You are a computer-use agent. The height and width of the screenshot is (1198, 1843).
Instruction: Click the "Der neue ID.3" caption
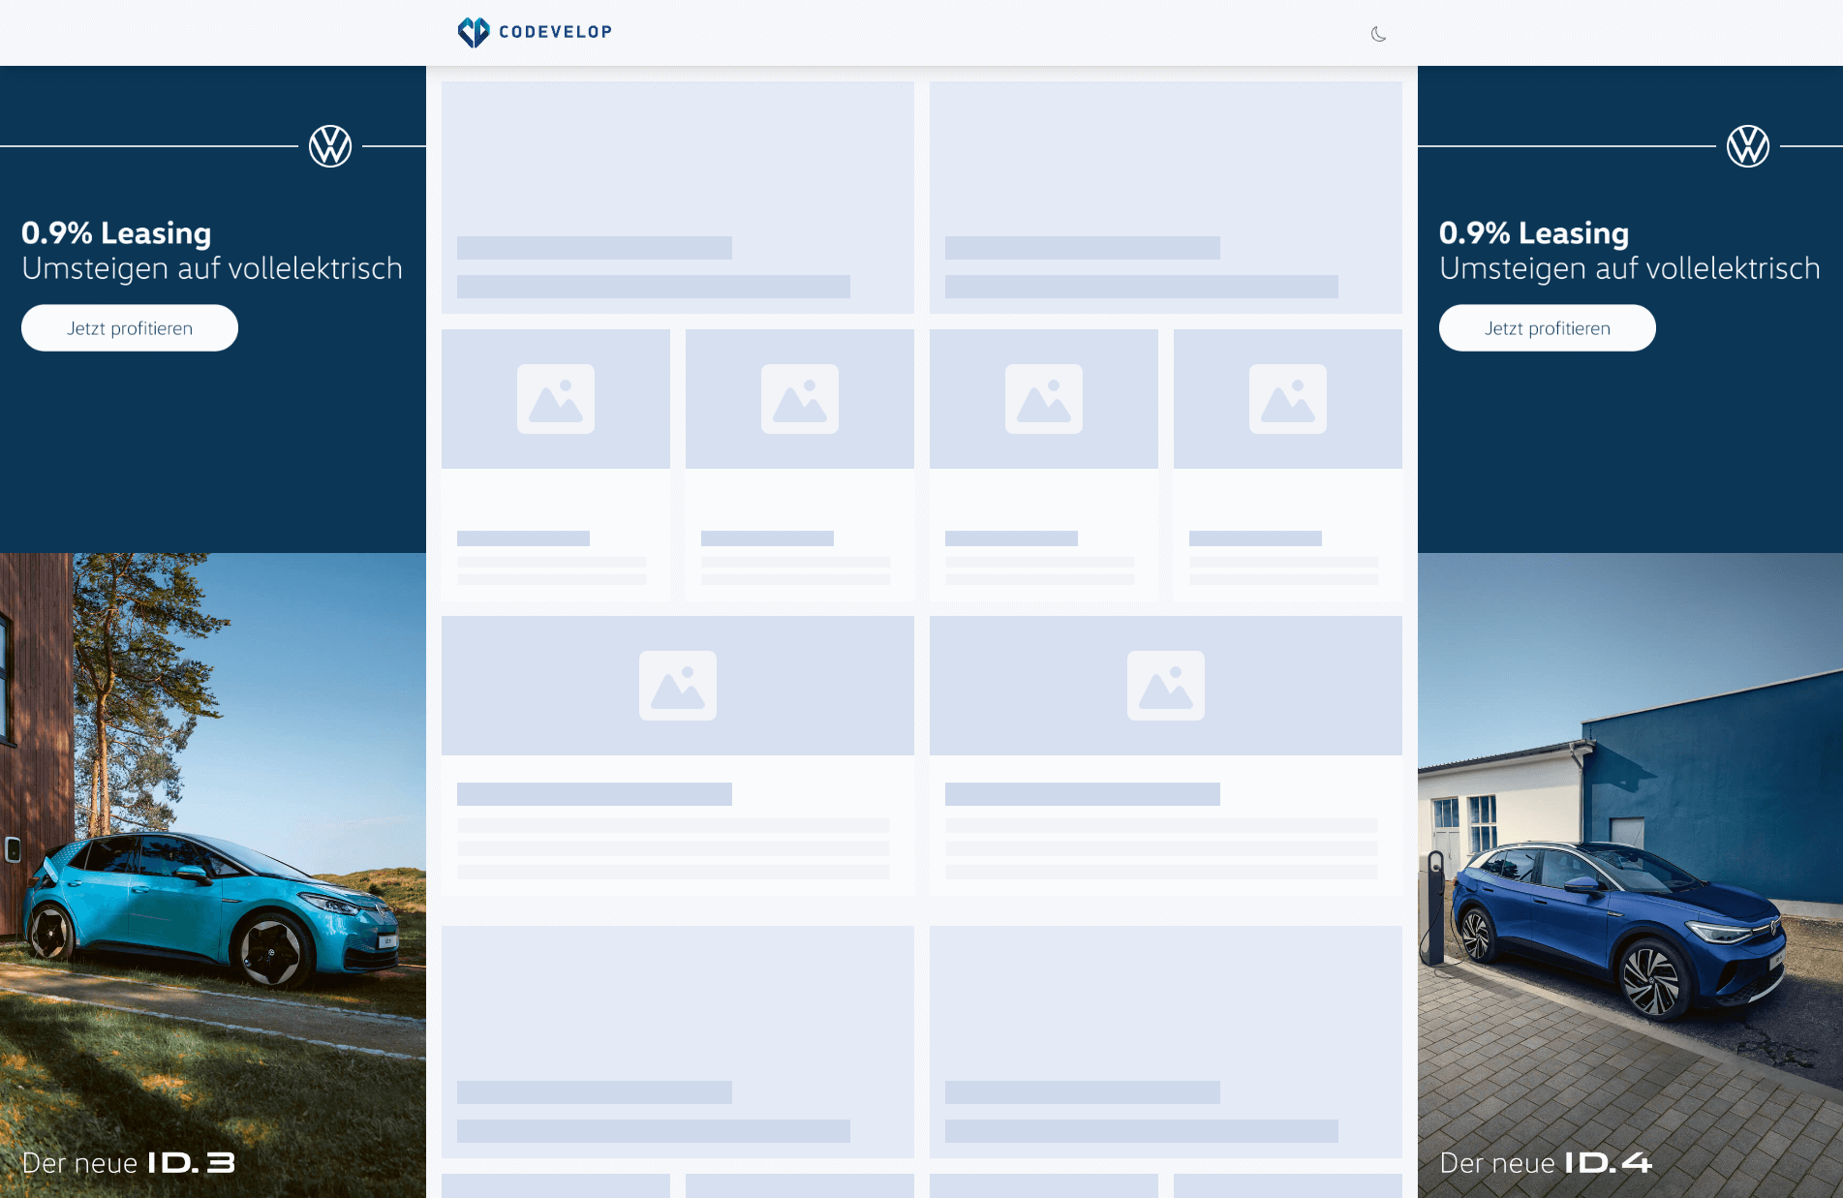click(x=129, y=1162)
